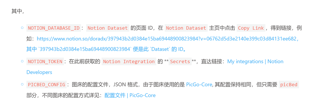Click the Secrets code snippet
The image size is (315, 104).
coord(180,61)
